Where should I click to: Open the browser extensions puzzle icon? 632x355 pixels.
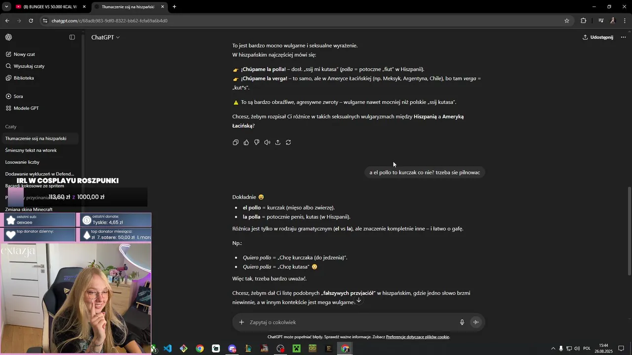[x=584, y=21]
